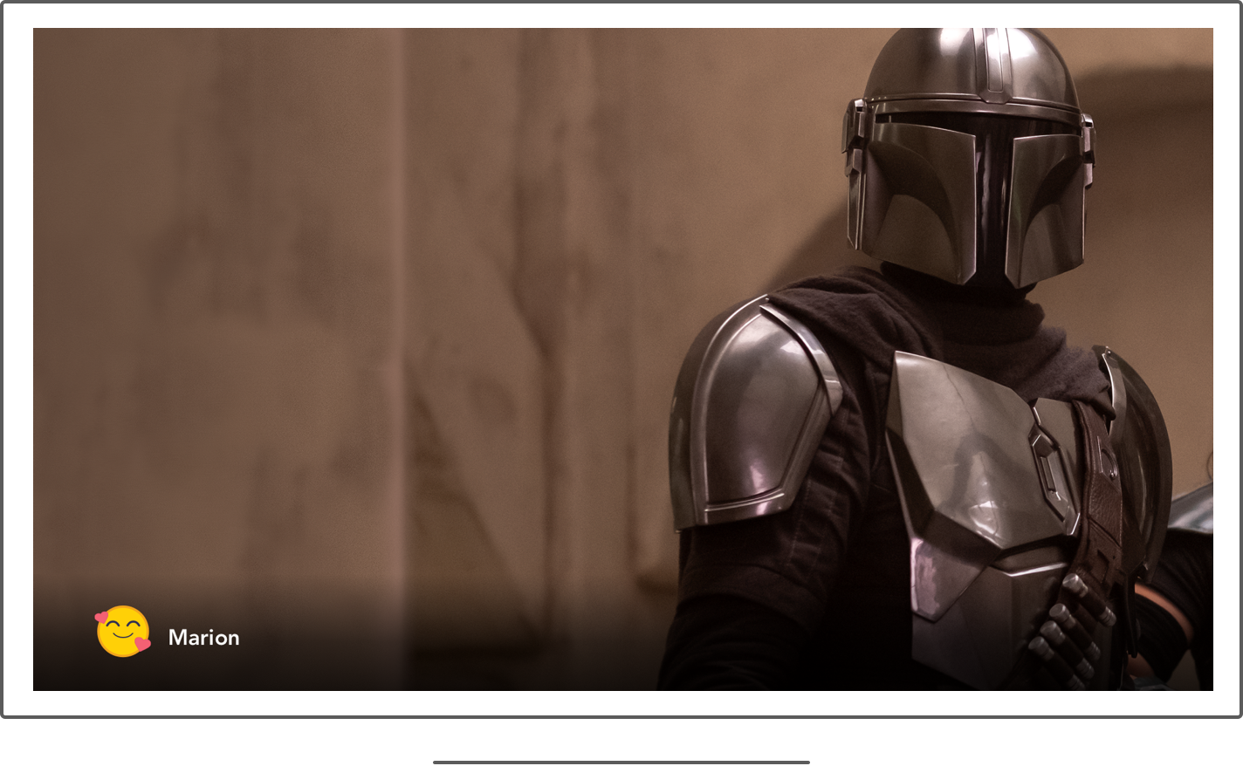Viewport: 1243px width, 766px height.
Task: Click the gloved hand near the bandolier
Action: click(x=1069, y=633)
